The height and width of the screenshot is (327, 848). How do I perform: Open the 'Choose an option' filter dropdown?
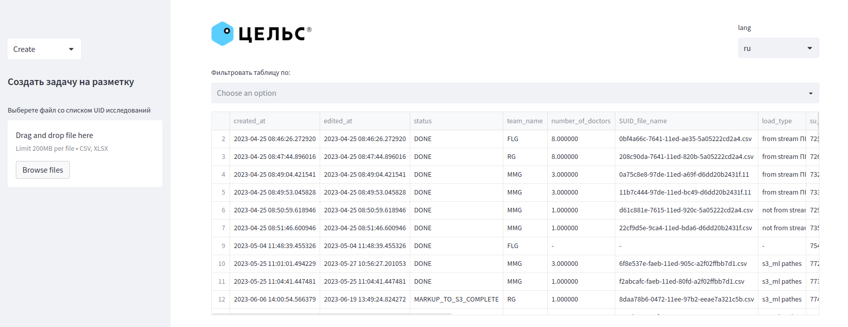(515, 93)
